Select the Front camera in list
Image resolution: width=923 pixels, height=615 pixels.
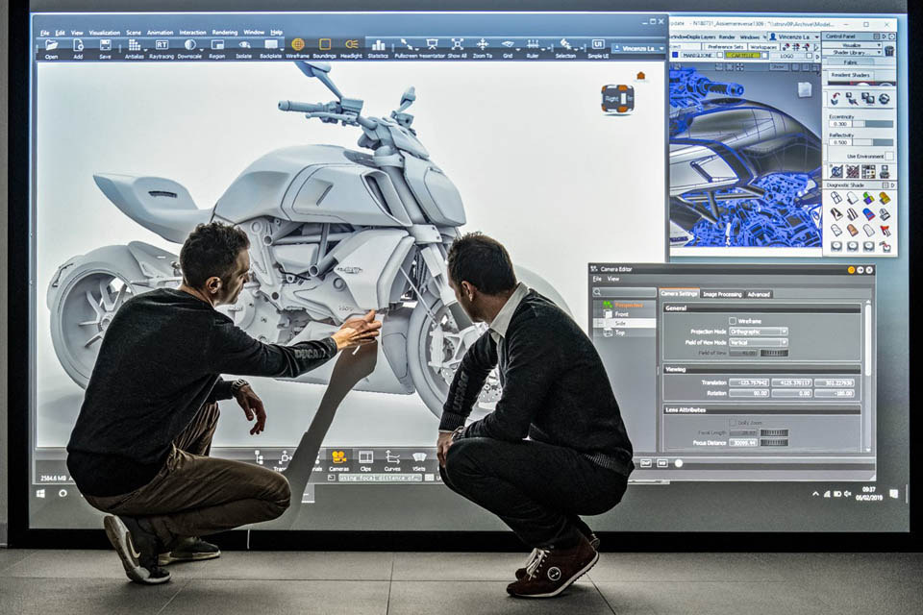coord(621,314)
